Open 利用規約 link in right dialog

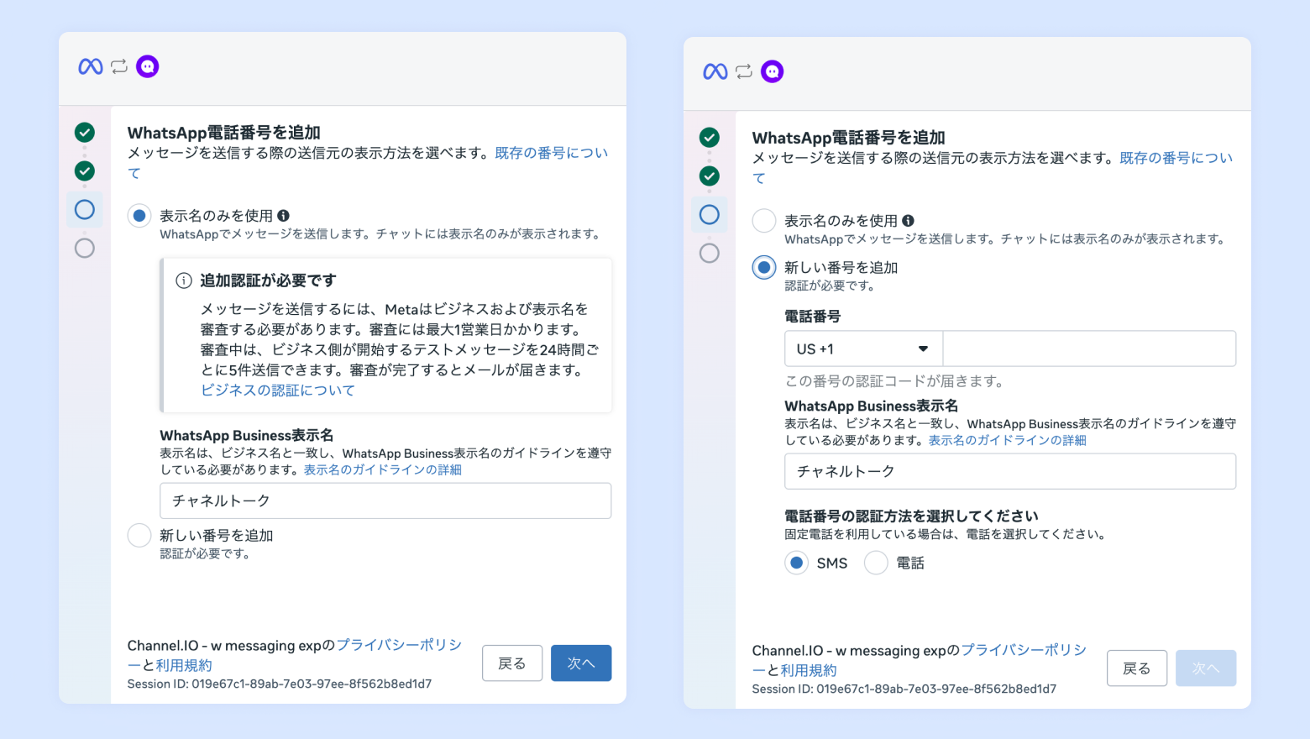pyautogui.click(x=809, y=670)
